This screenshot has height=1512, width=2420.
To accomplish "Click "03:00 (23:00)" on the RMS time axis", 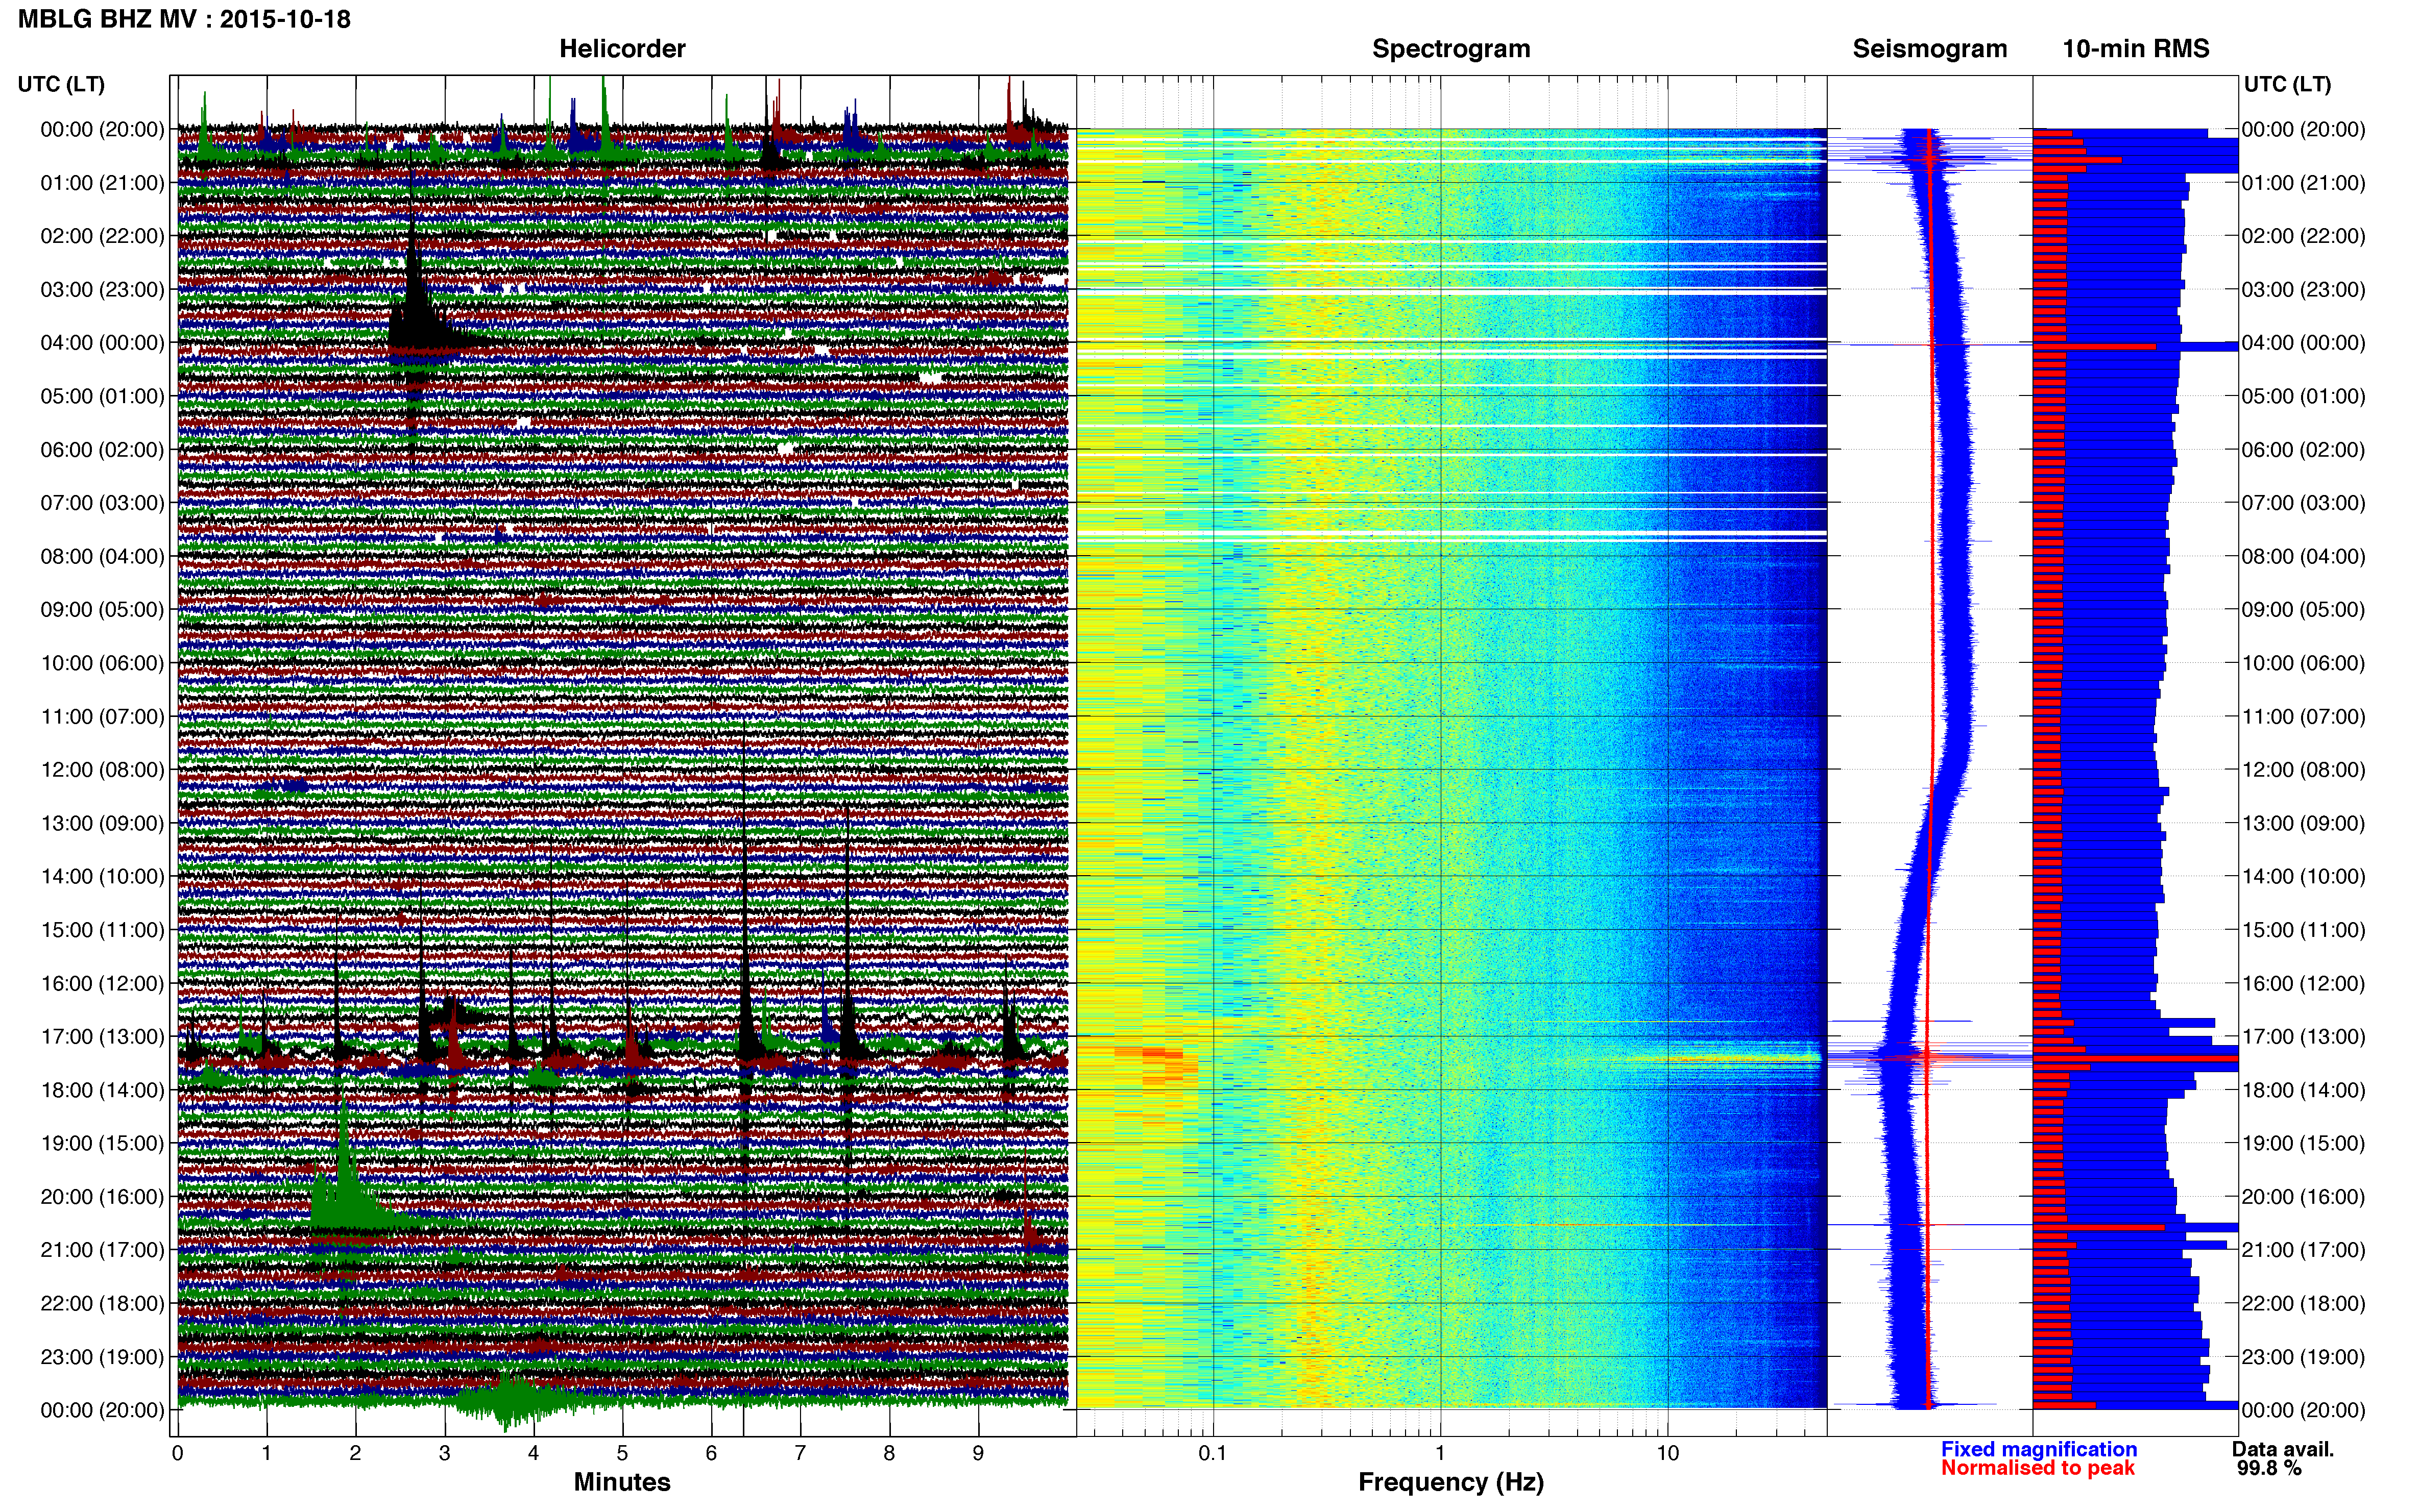I will (2303, 290).
